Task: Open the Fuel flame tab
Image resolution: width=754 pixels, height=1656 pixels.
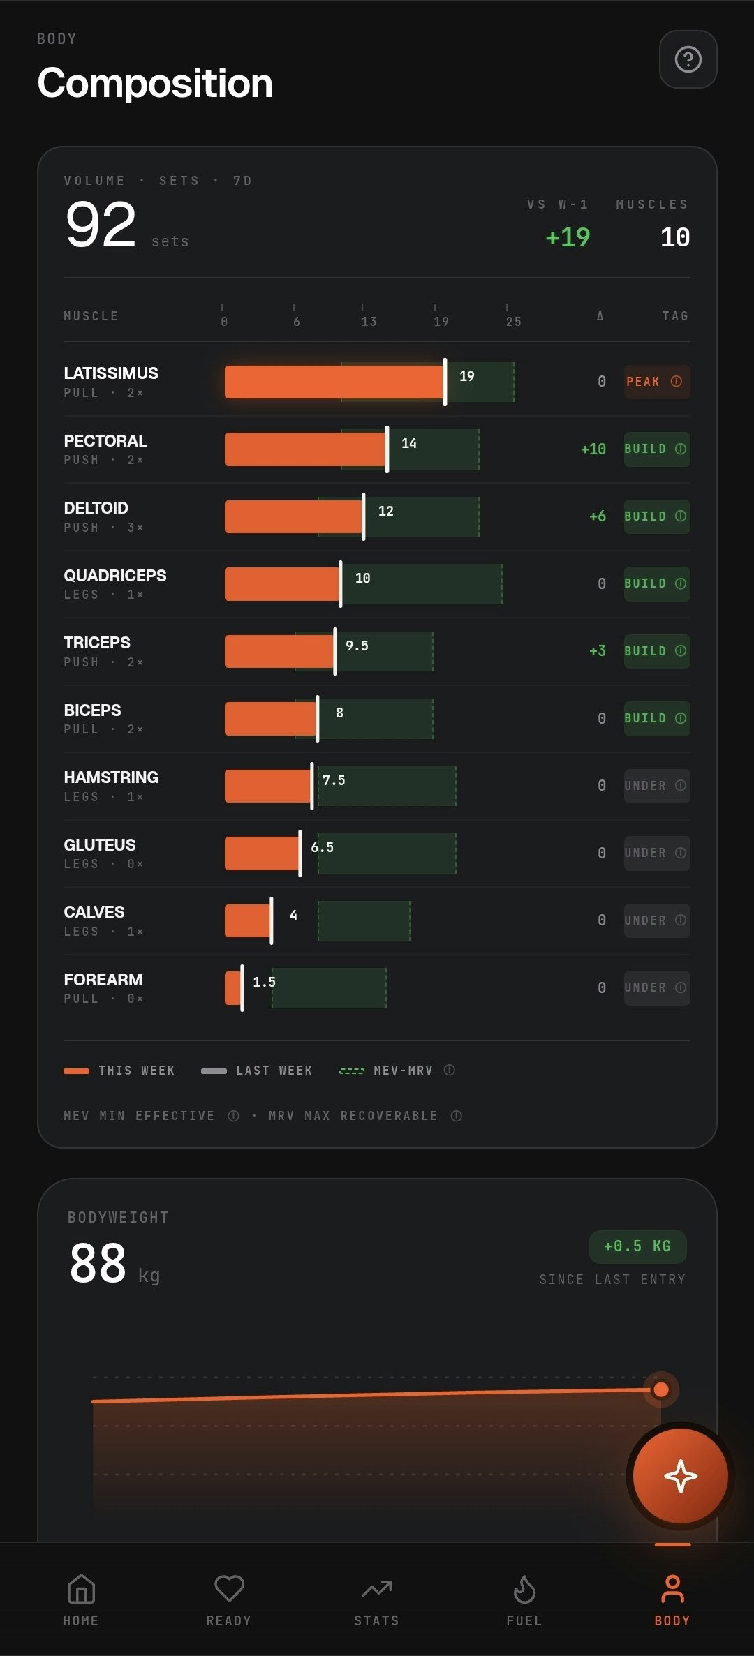Action: pos(524,1601)
